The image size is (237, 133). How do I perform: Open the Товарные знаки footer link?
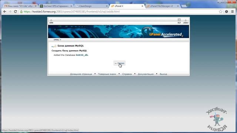pyautogui.click(x=107, y=74)
